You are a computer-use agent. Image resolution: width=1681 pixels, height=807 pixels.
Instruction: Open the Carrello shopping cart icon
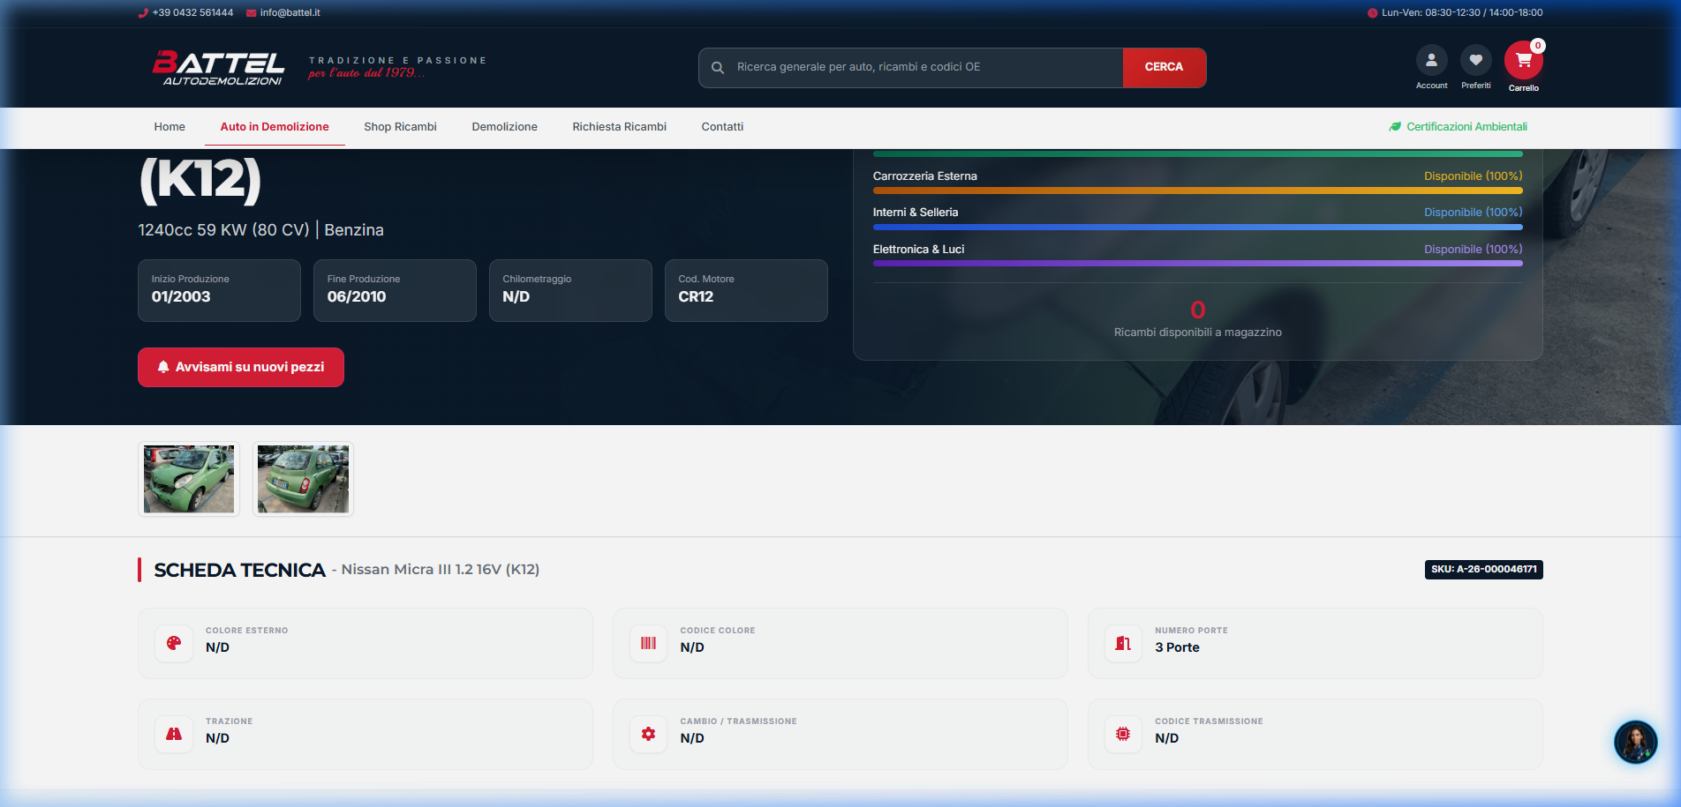pos(1523,61)
